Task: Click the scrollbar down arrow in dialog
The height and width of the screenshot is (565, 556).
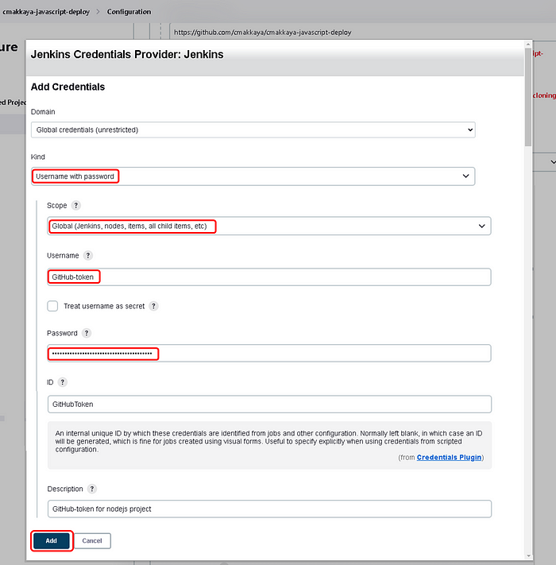Action: [x=528, y=556]
